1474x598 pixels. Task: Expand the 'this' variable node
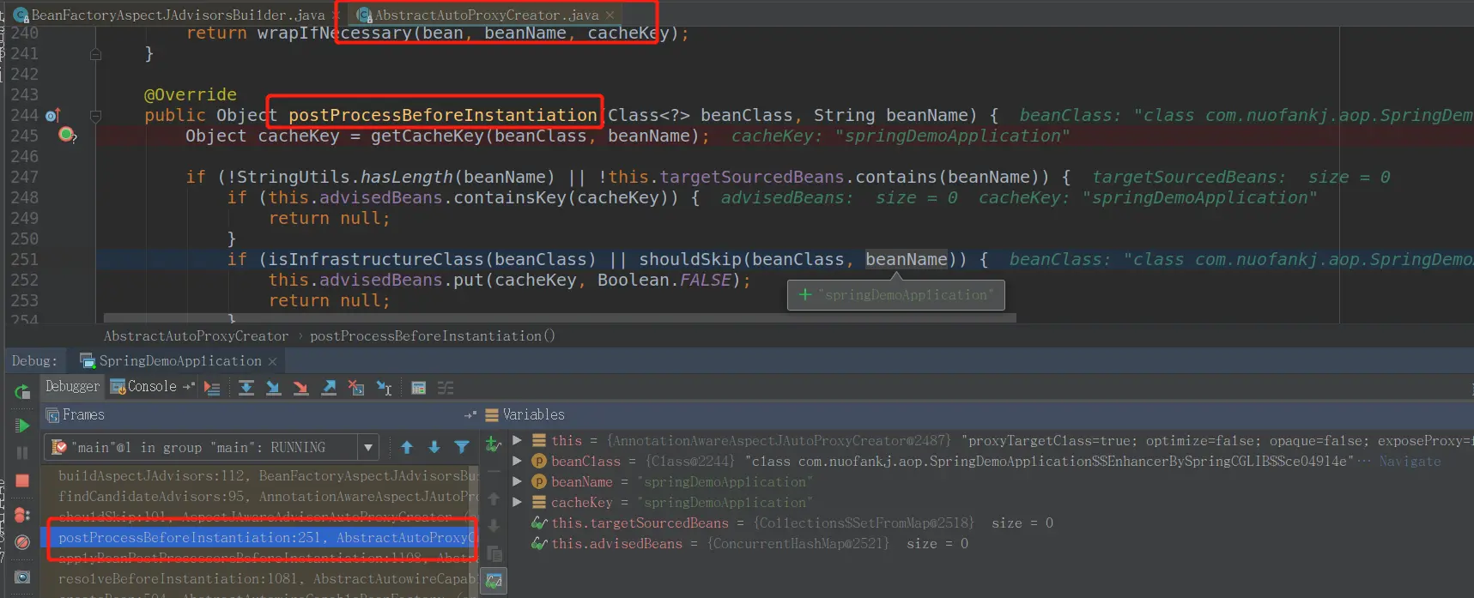tap(517, 440)
